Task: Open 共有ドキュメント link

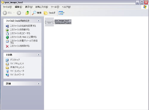Action: (17, 67)
